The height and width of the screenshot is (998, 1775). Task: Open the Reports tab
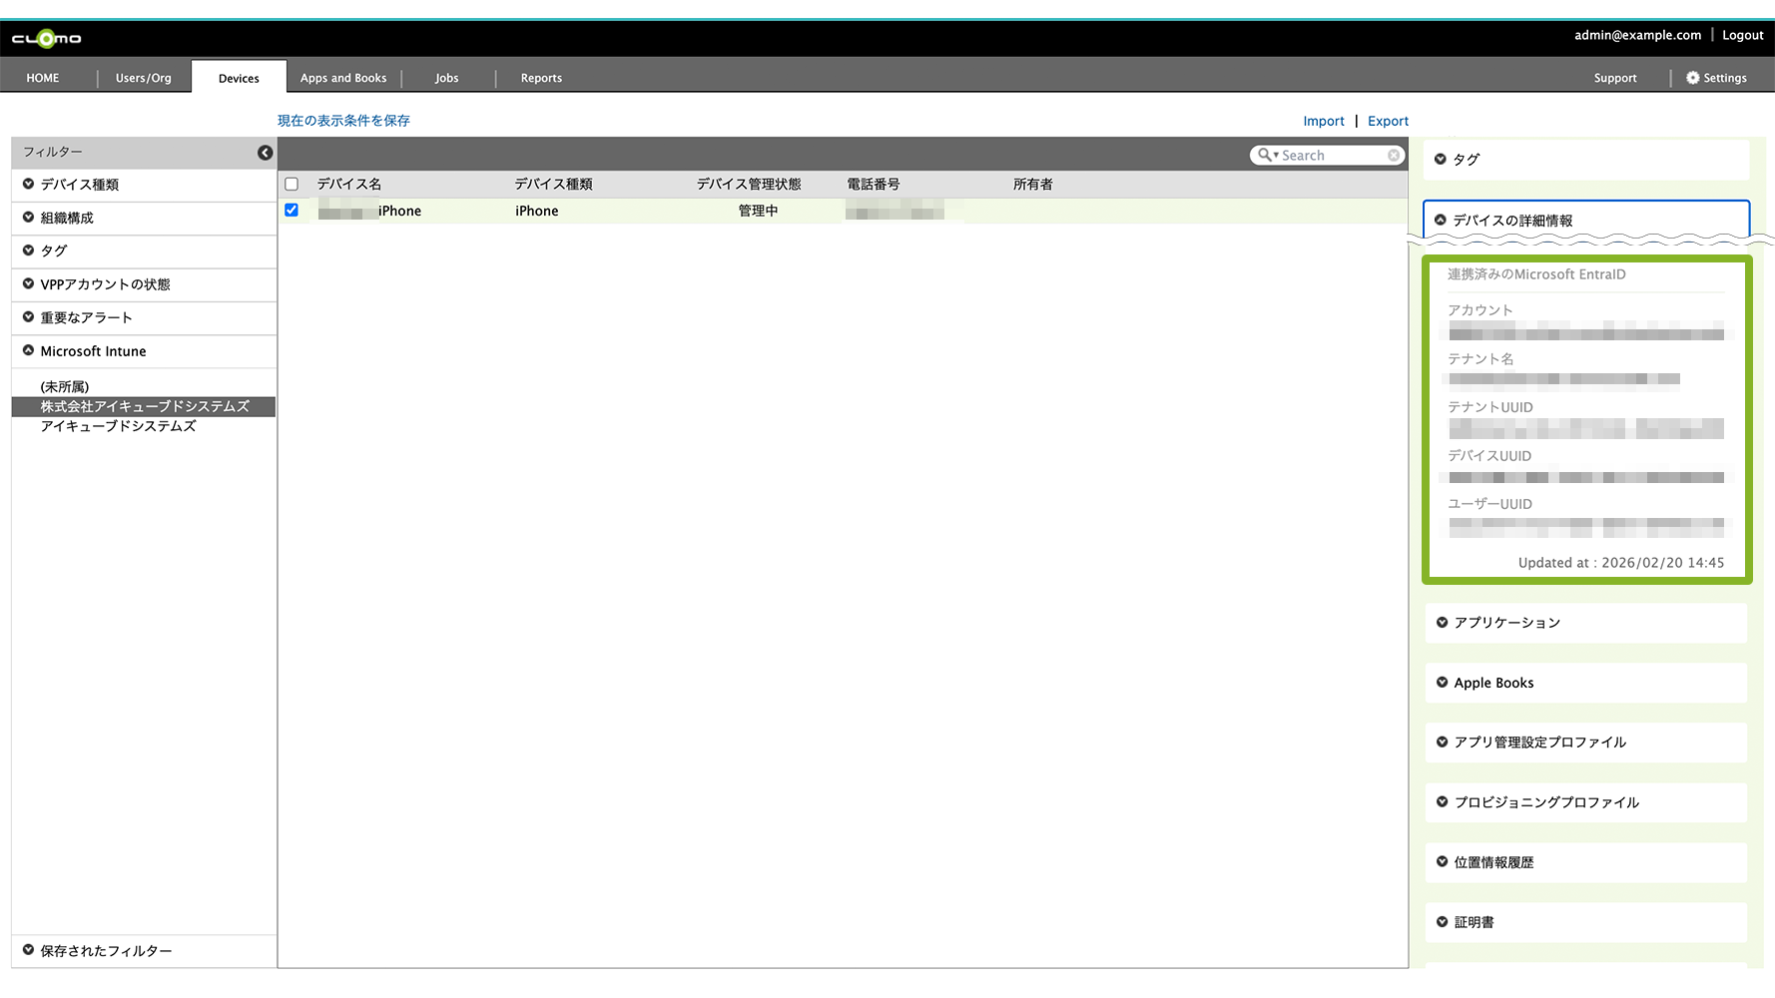pos(541,78)
